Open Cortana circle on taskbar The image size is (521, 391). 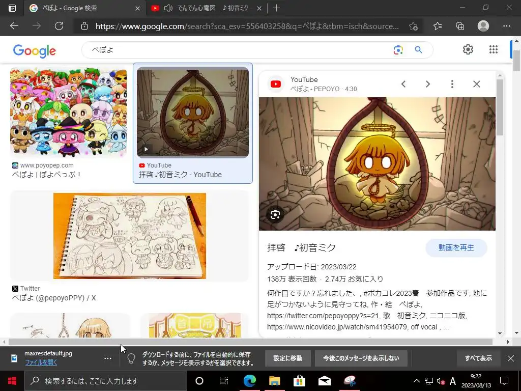199,381
